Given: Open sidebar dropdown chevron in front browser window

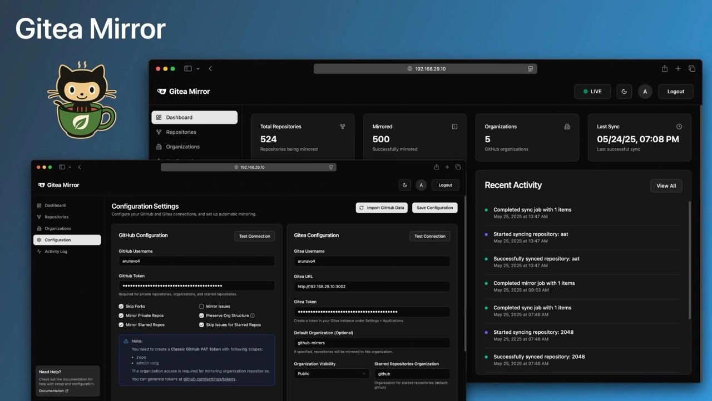Looking at the screenshot, I should (x=70, y=167).
